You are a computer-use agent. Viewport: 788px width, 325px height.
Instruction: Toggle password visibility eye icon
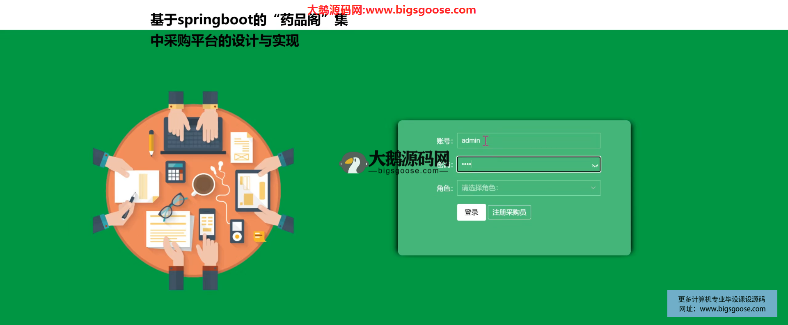pyautogui.click(x=594, y=165)
